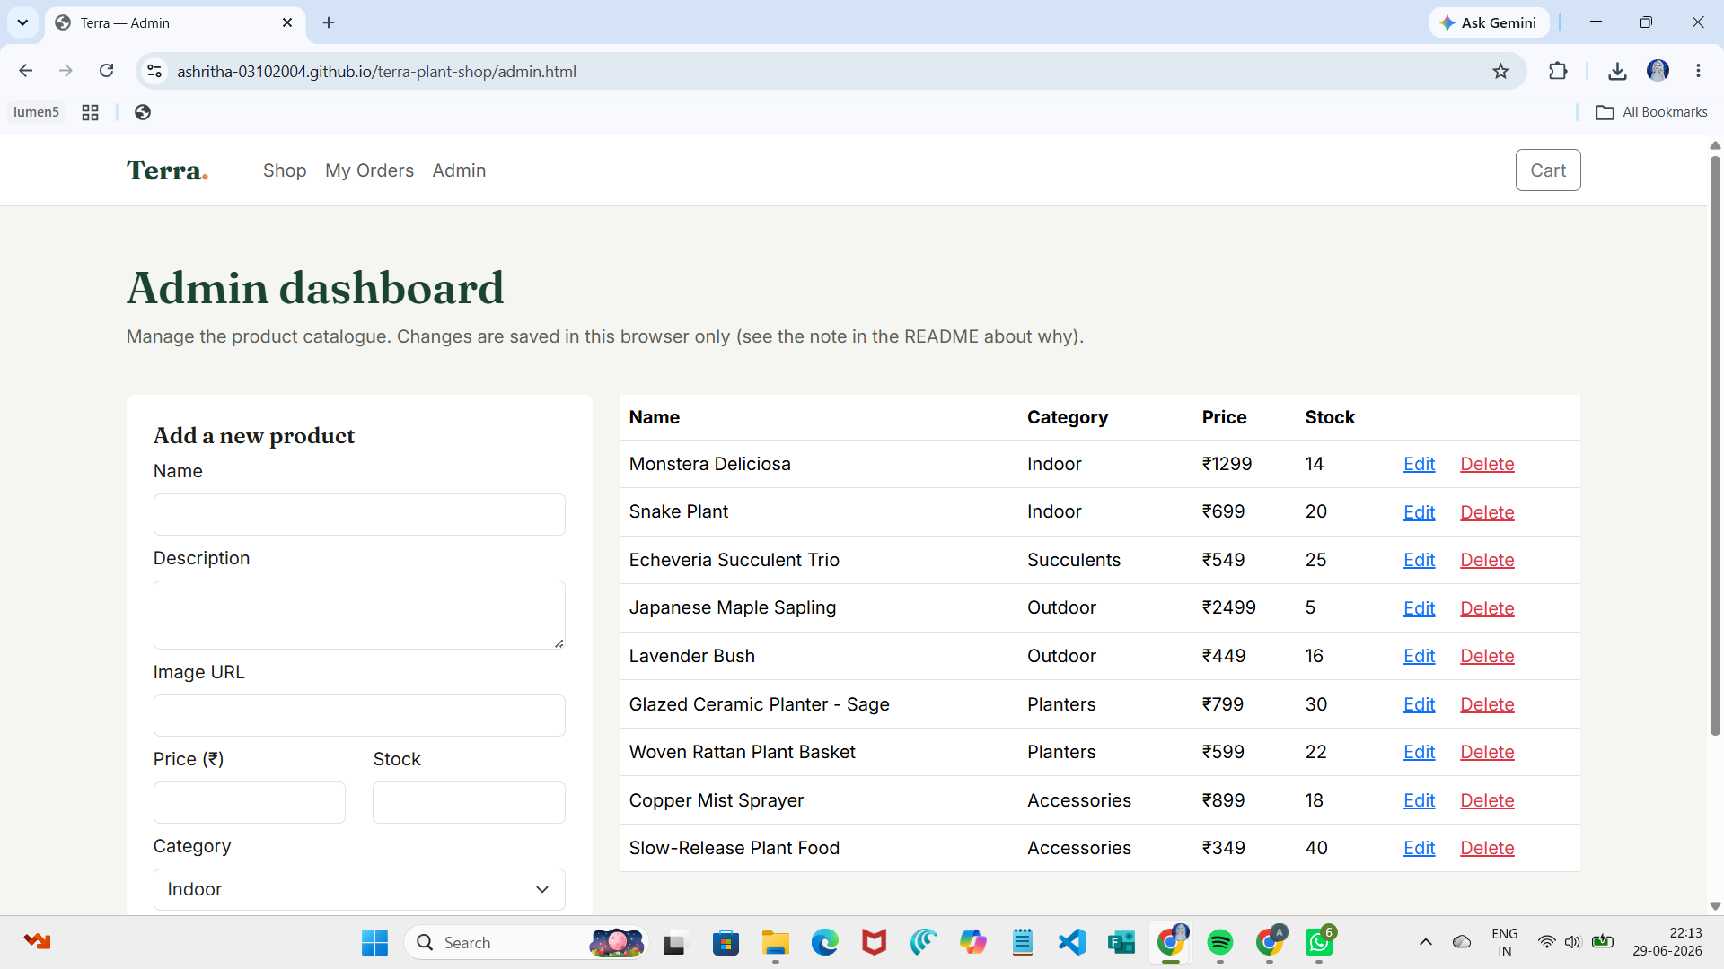Bookmark this tab with the star icon

pos(1500,71)
